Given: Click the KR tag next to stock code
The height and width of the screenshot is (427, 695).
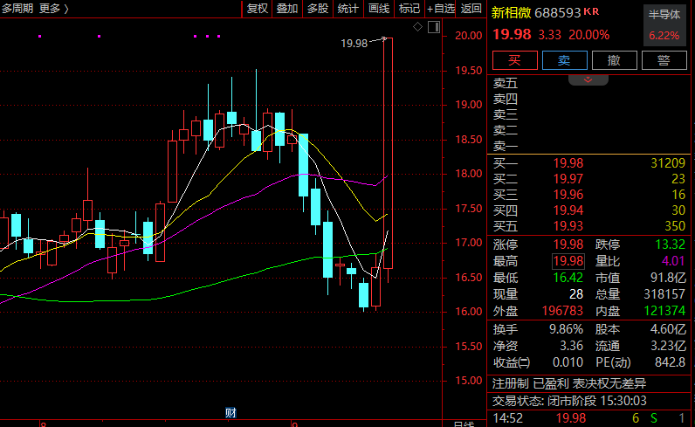Looking at the screenshot, I should coord(591,12).
